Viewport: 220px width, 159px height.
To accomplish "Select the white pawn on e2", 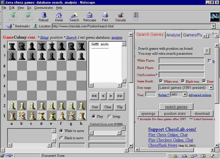I will tap(52, 106).
